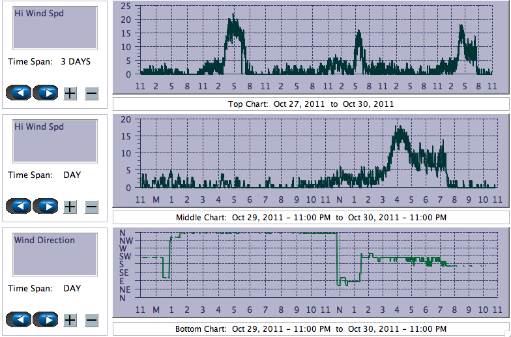
Task: Advance the middle chart forward in time
Action: (x=46, y=207)
